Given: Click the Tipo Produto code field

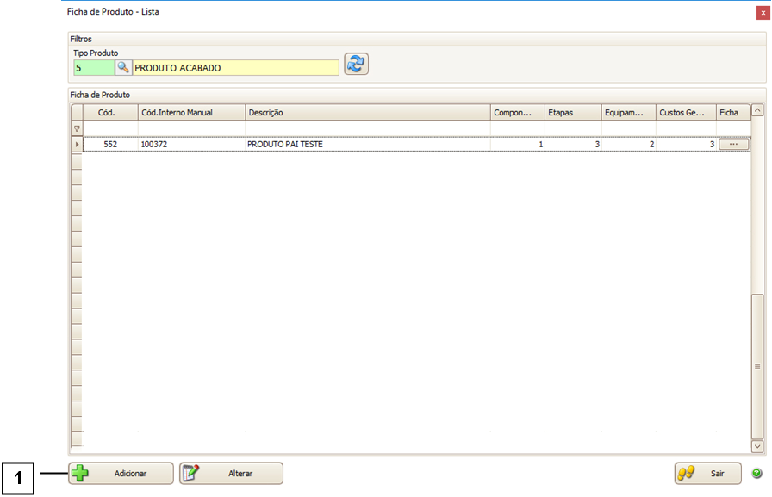Looking at the screenshot, I should point(94,67).
